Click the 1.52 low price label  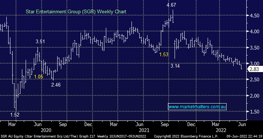click(x=15, y=115)
